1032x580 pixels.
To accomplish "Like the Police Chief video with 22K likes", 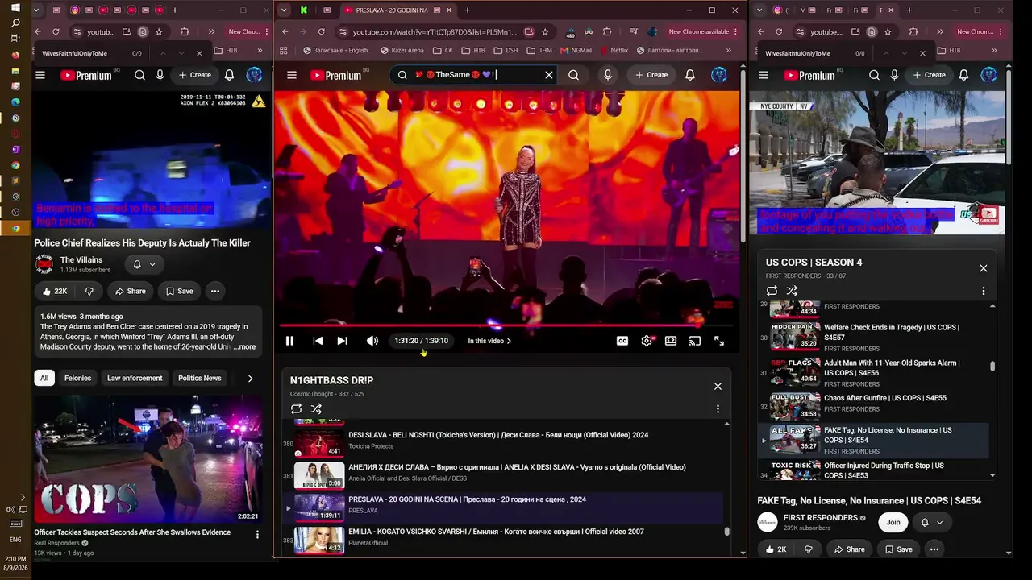I will click(x=55, y=291).
